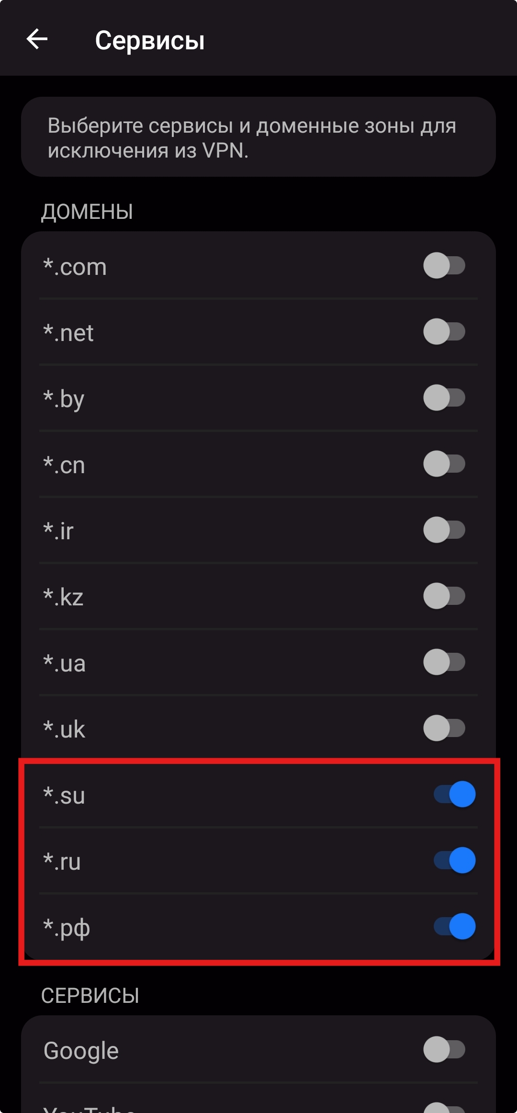Toggle the *.by domain switch
517x1113 pixels.
click(x=444, y=398)
